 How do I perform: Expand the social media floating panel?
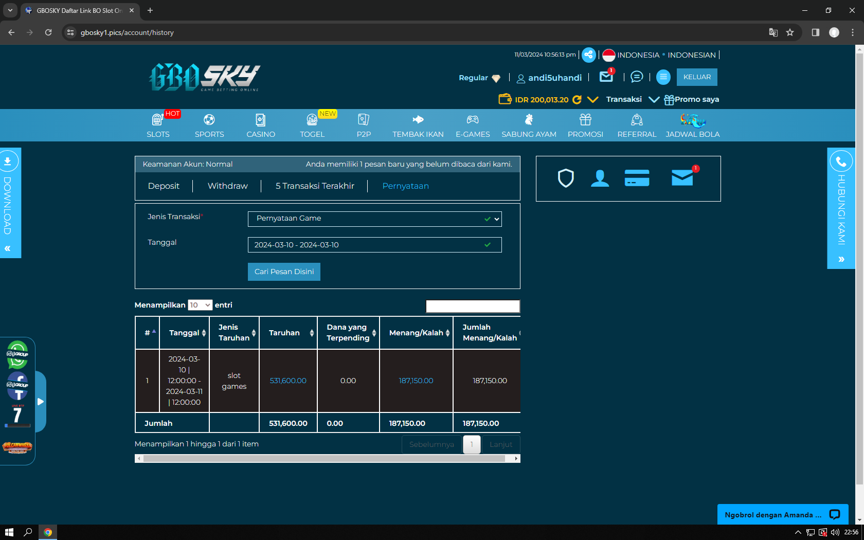pyautogui.click(x=41, y=402)
